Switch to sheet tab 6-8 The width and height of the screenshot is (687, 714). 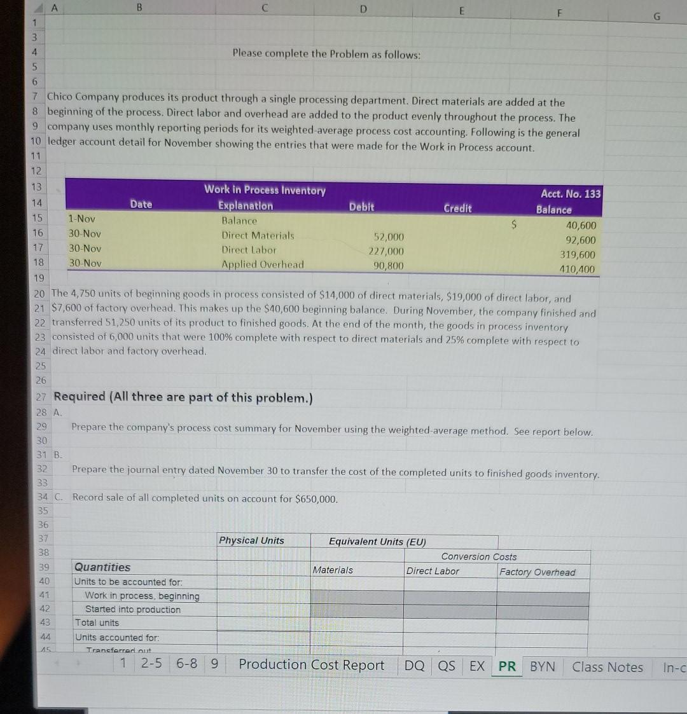point(187,664)
